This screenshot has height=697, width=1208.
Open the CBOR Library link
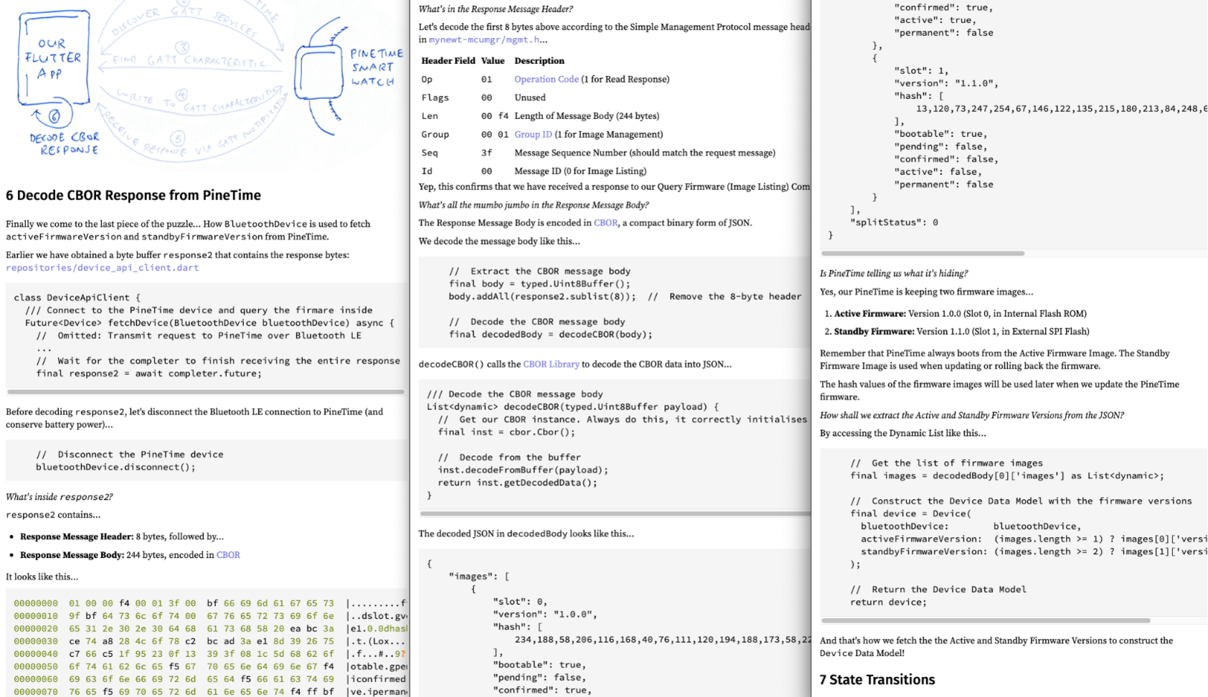551,364
